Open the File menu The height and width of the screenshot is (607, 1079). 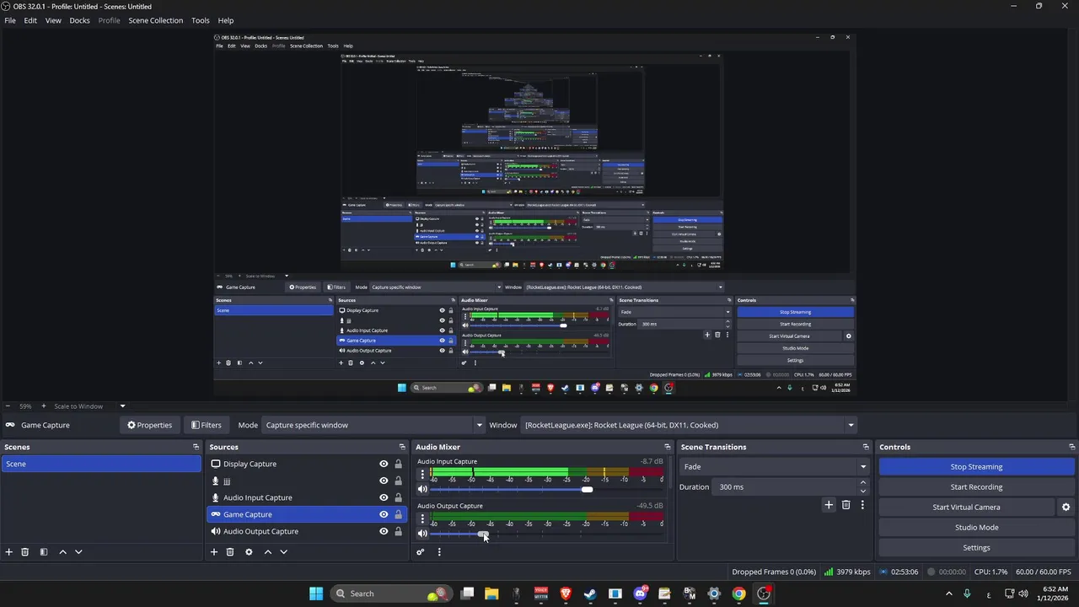click(x=10, y=20)
